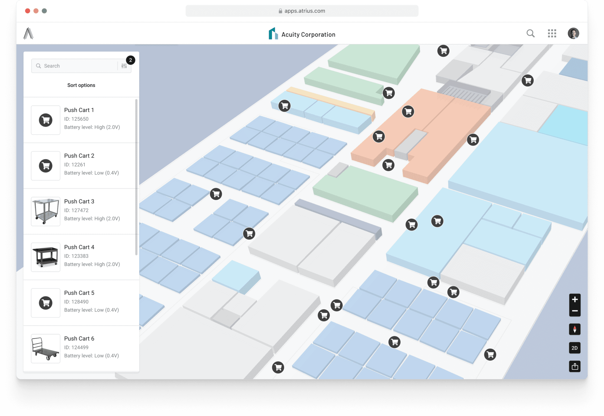The image size is (604, 416).
Task: Click the Acuity Corporation building logo
Action: pos(273,33)
